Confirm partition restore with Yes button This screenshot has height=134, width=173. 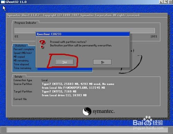[64, 62]
